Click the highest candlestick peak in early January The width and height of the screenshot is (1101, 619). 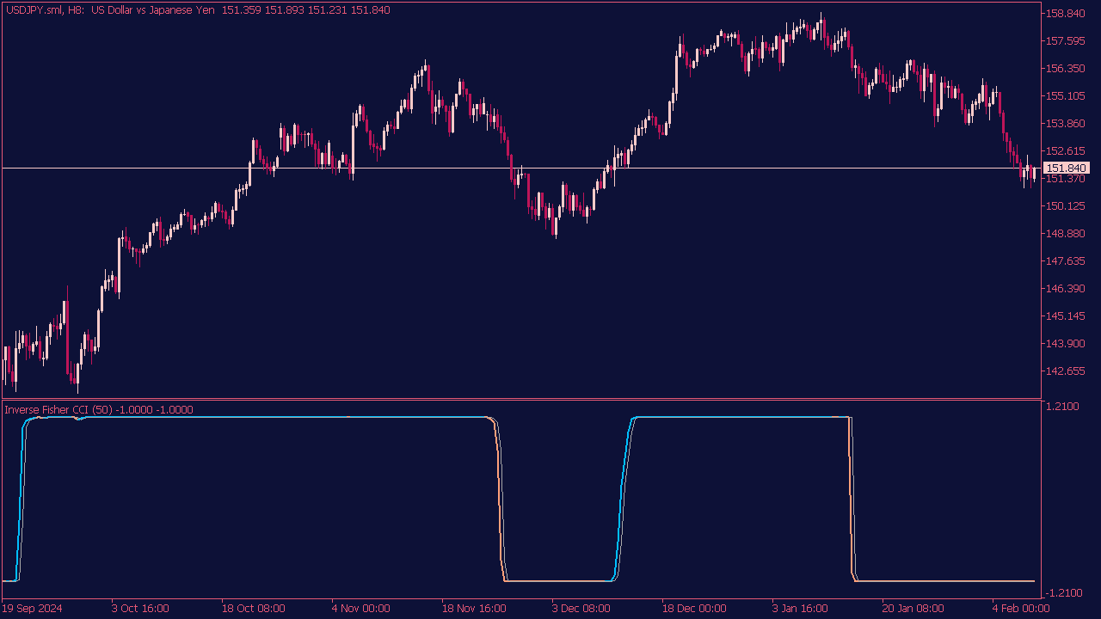pyautogui.click(x=821, y=15)
